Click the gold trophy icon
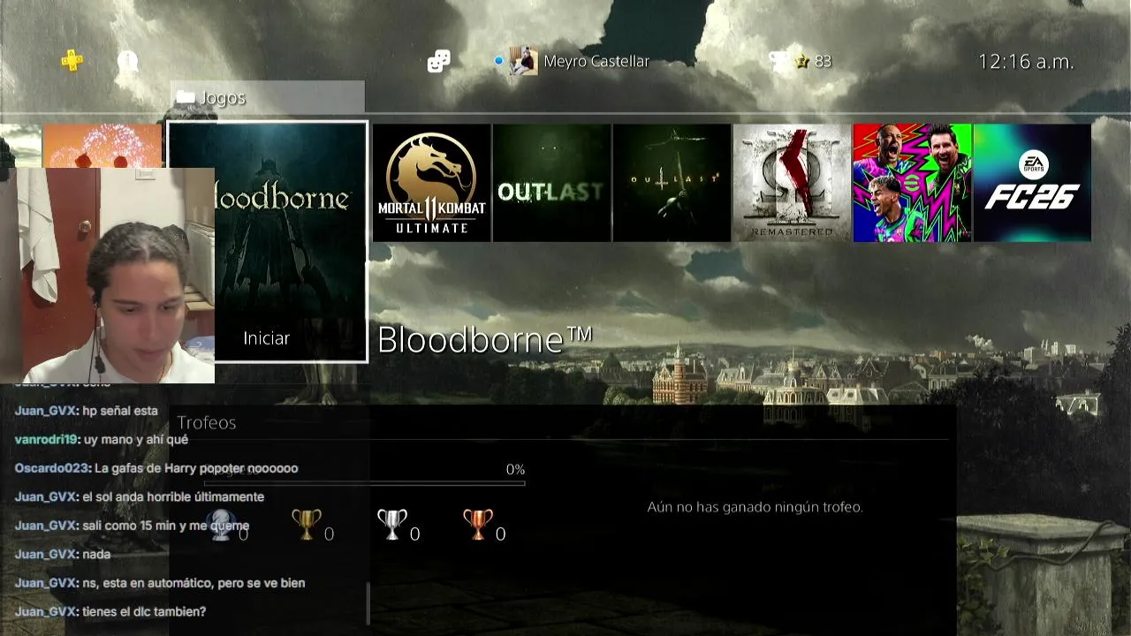This screenshot has width=1131, height=636. pos(306,526)
